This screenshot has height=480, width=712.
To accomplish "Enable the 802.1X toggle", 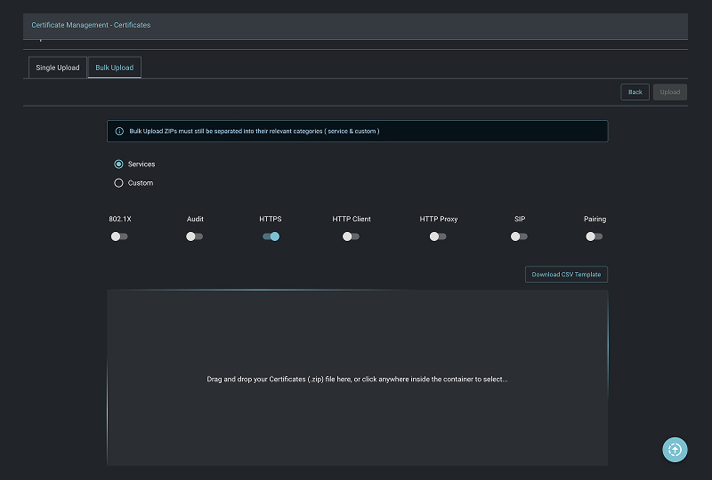I will [119, 236].
